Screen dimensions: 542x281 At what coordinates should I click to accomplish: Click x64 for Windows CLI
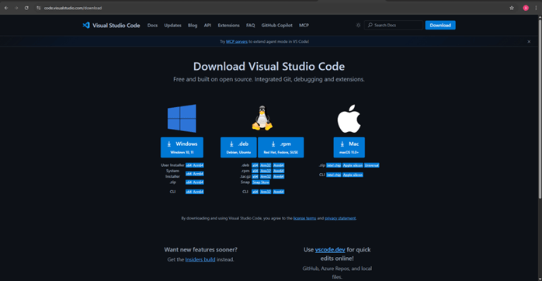(x=189, y=192)
